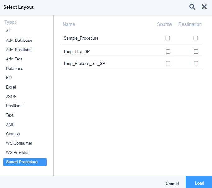The width and height of the screenshot is (212, 188).
Task: Tick Destination checkbox for Emp_Hire_SP
Action: [196, 51]
